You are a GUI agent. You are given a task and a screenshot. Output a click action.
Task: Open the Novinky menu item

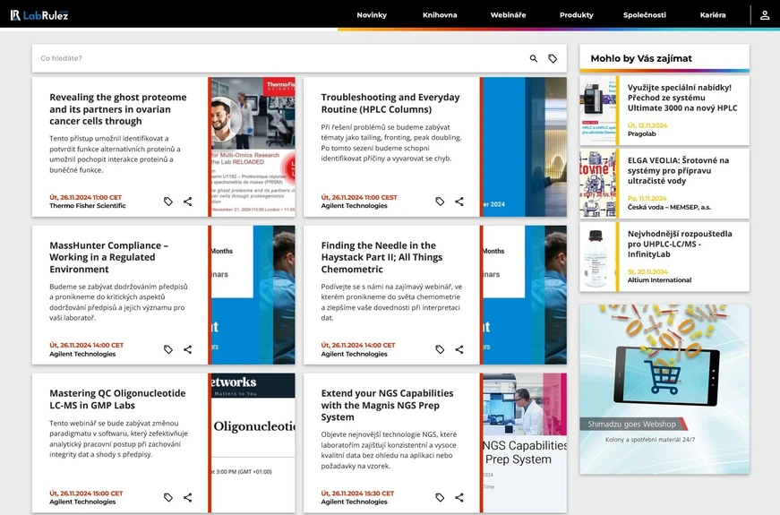(372, 15)
